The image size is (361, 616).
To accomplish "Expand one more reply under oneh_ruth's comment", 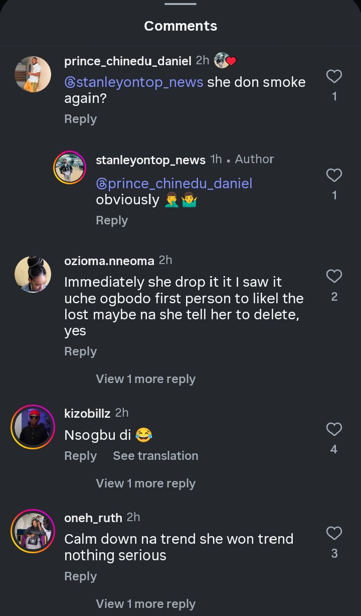I will pos(145,604).
